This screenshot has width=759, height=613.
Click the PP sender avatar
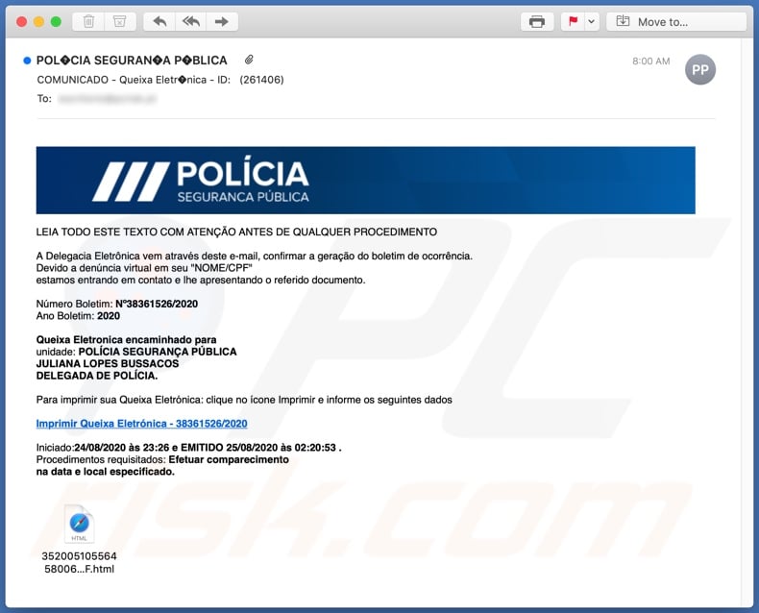(700, 70)
